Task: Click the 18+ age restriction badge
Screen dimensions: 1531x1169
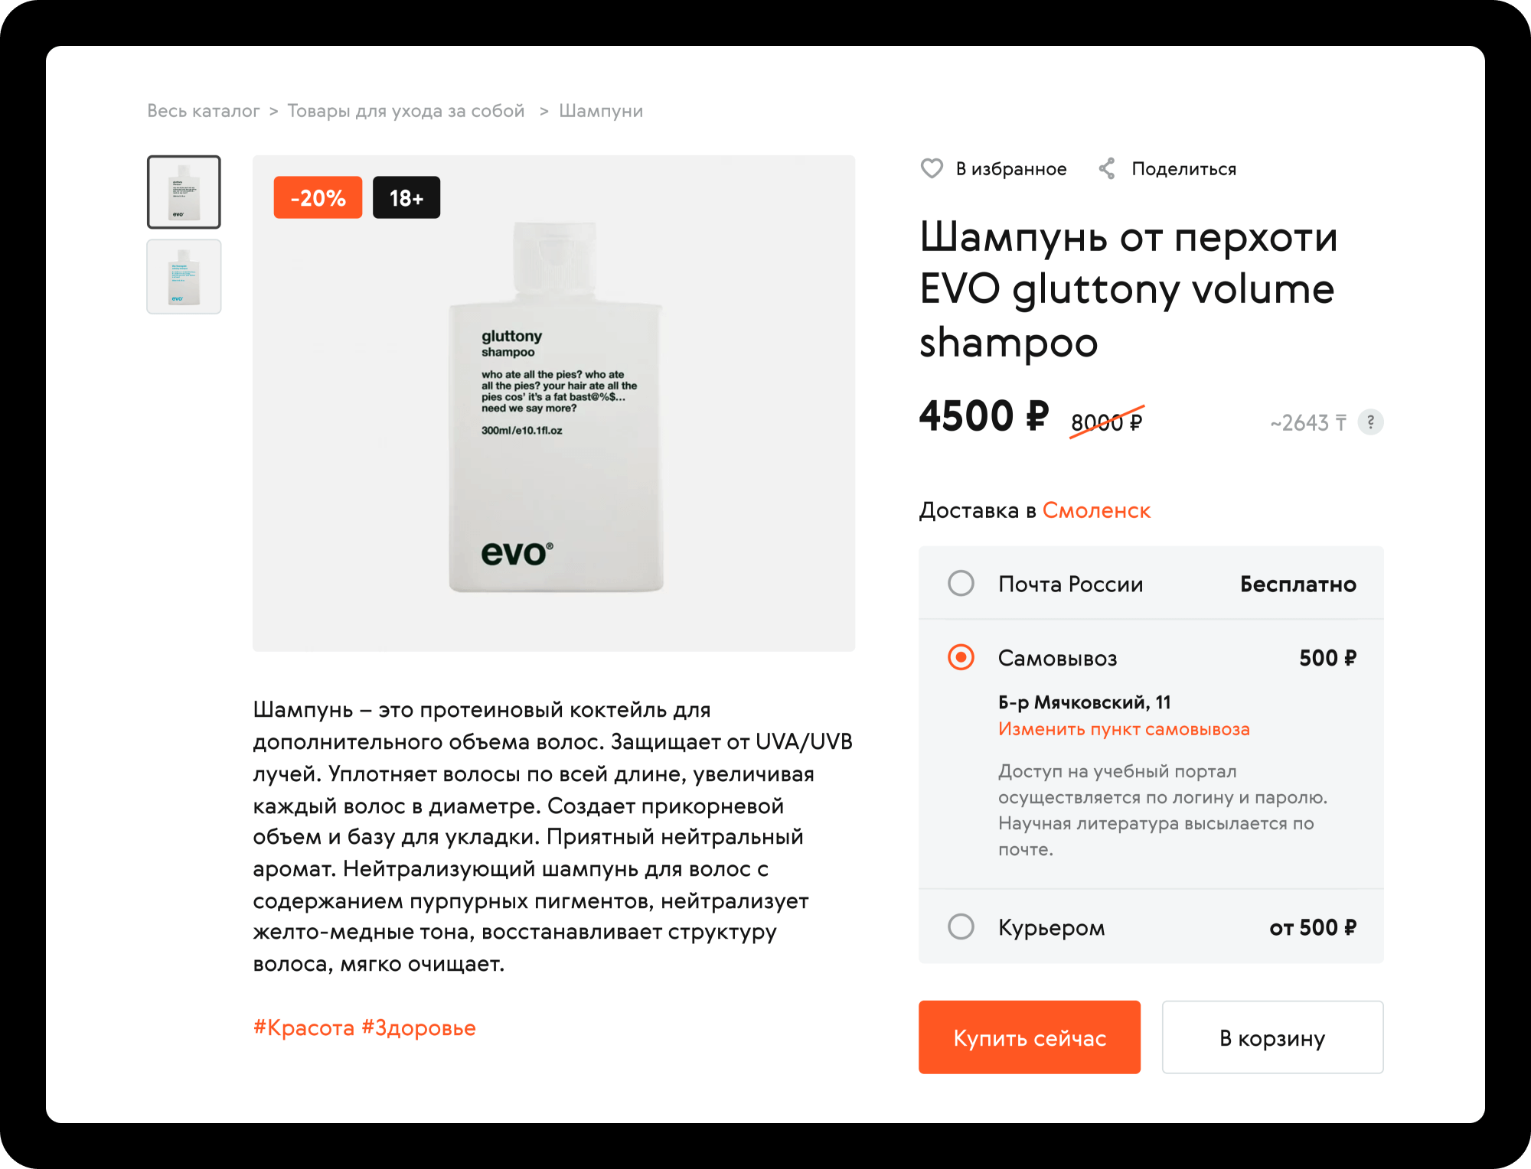Action: coord(406,197)
